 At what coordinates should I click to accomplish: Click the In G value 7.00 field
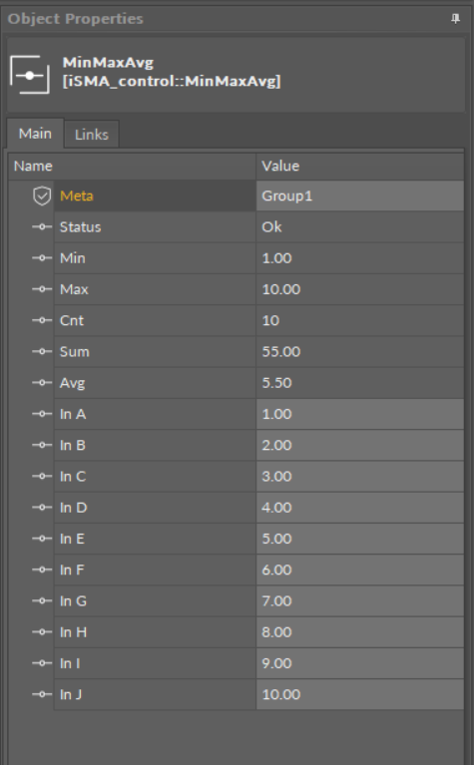(360, 601)
